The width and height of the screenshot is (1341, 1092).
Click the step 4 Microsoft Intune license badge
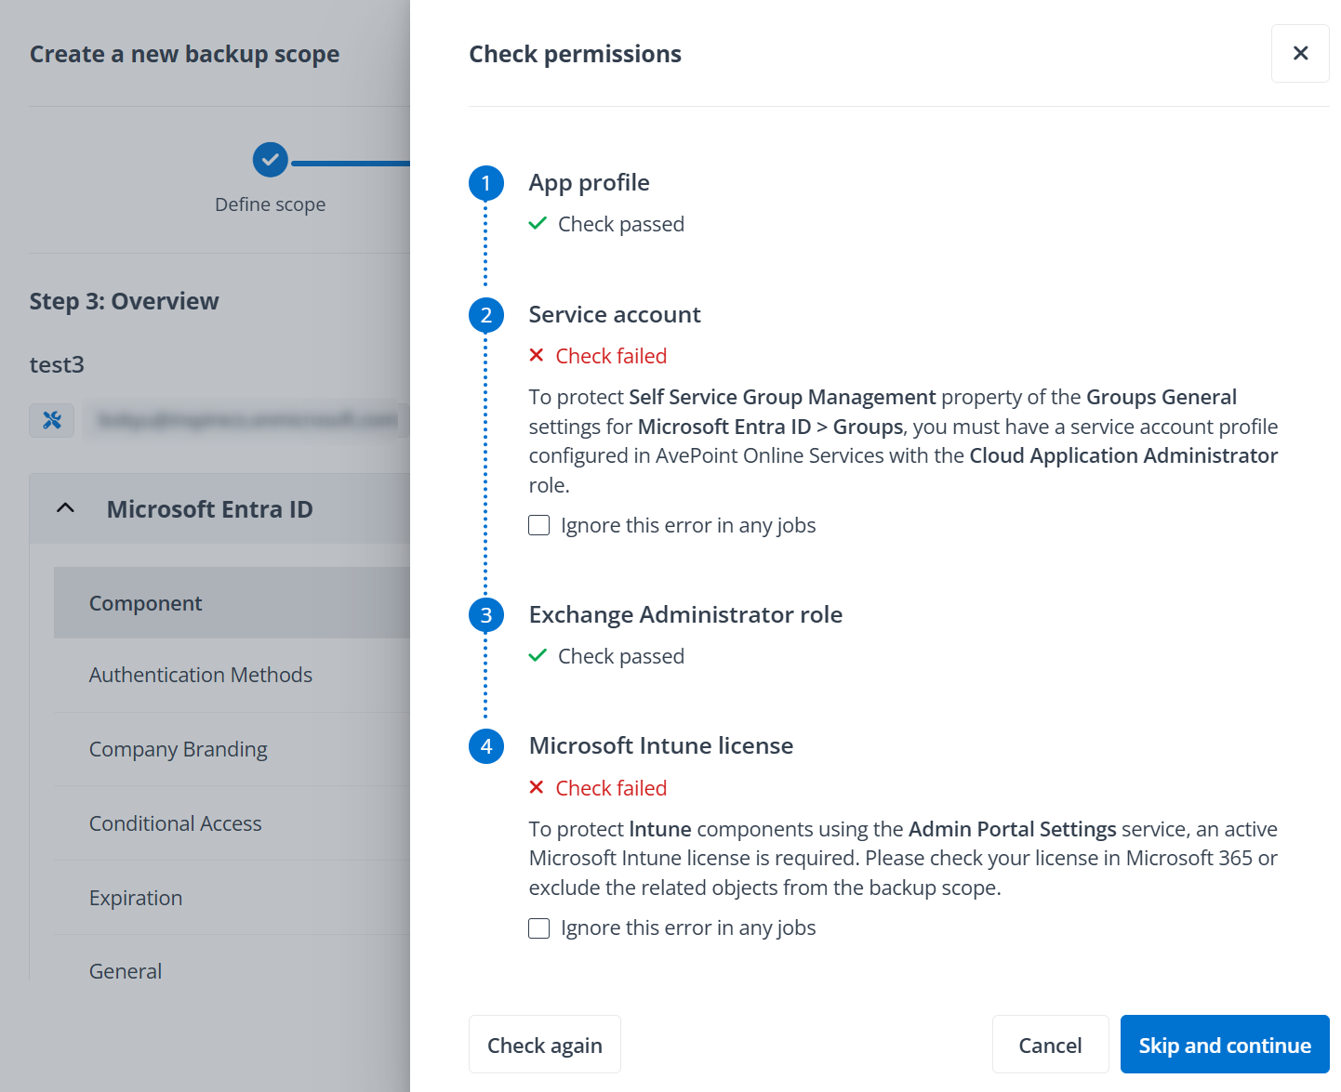click(485, 746)
